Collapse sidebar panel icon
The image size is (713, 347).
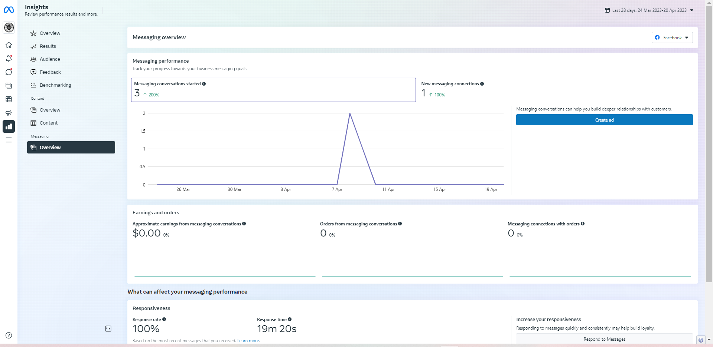(108, 329)
